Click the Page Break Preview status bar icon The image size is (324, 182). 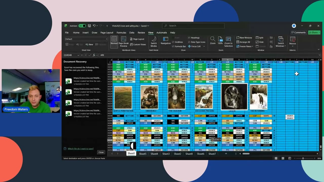(290, 158)
